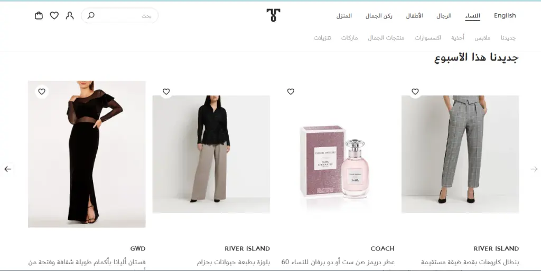Screen dimensions: 541x271
Task: Favorite the GWD black dress with heart
Action: point(42,92)
